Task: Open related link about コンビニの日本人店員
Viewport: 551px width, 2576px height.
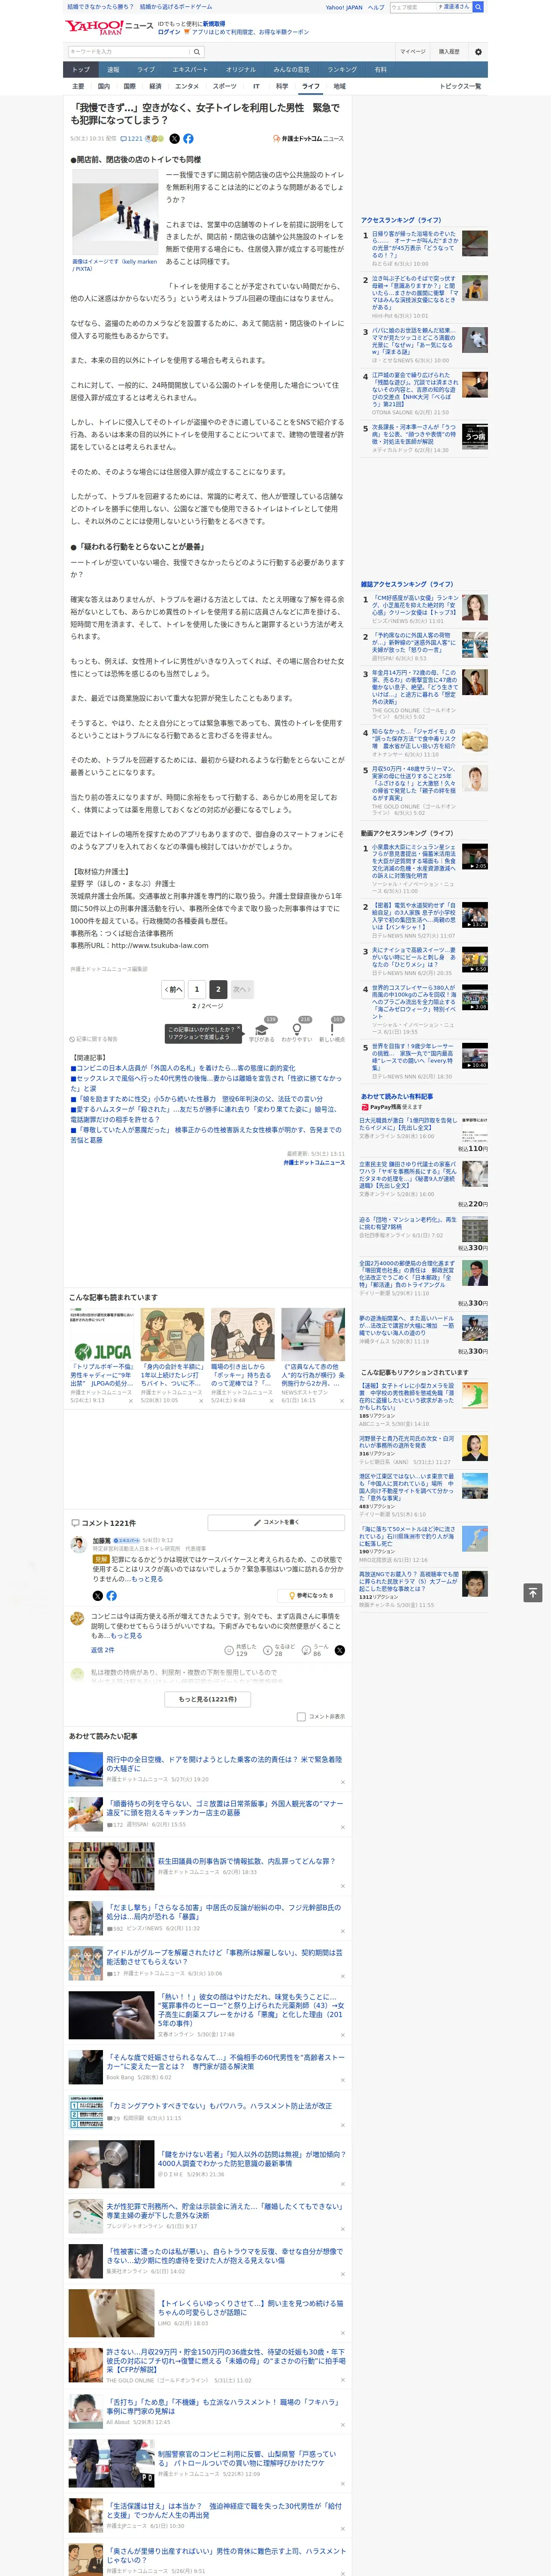Action: (182, 1068)
